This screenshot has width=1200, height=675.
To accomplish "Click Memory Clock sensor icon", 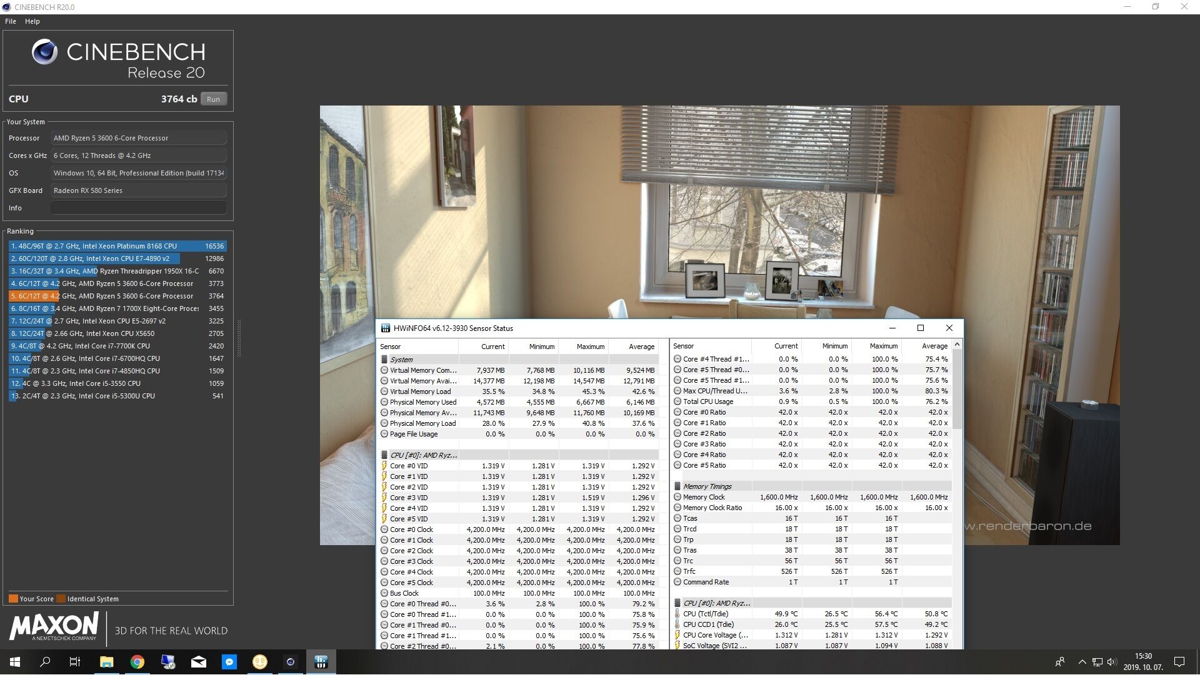I will [677, 497].
